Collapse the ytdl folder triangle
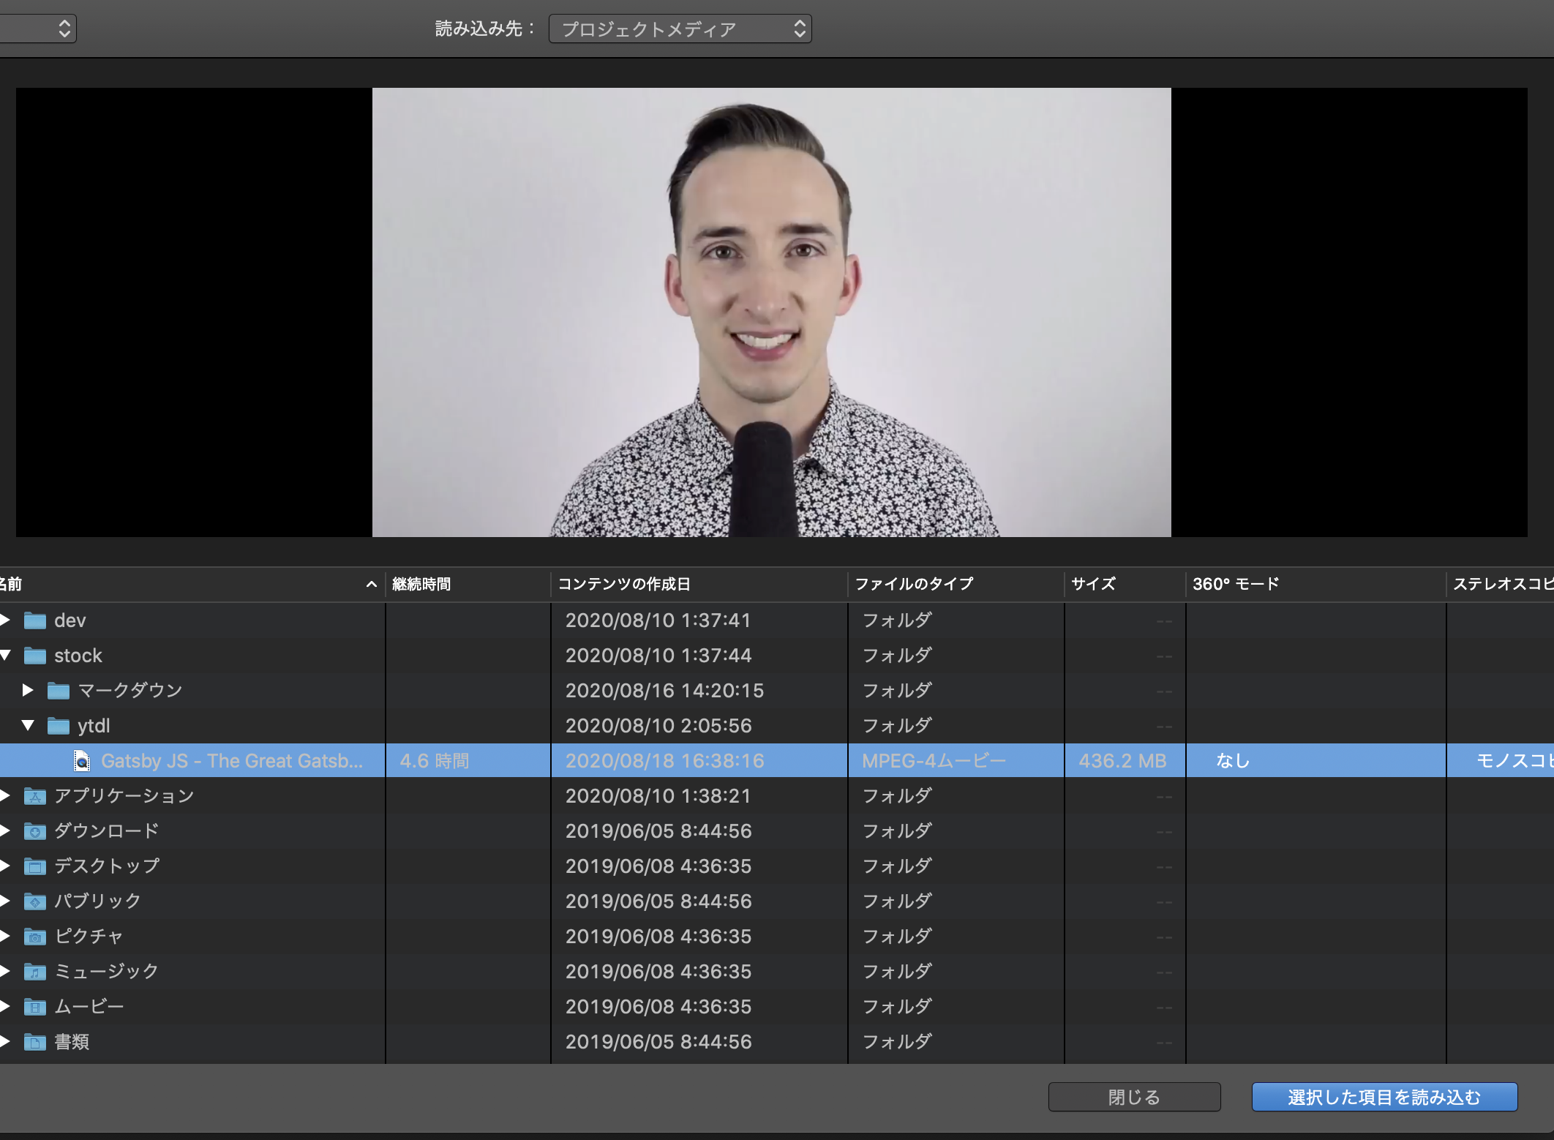The image size is (1554, 1140). tap(28, 726)
